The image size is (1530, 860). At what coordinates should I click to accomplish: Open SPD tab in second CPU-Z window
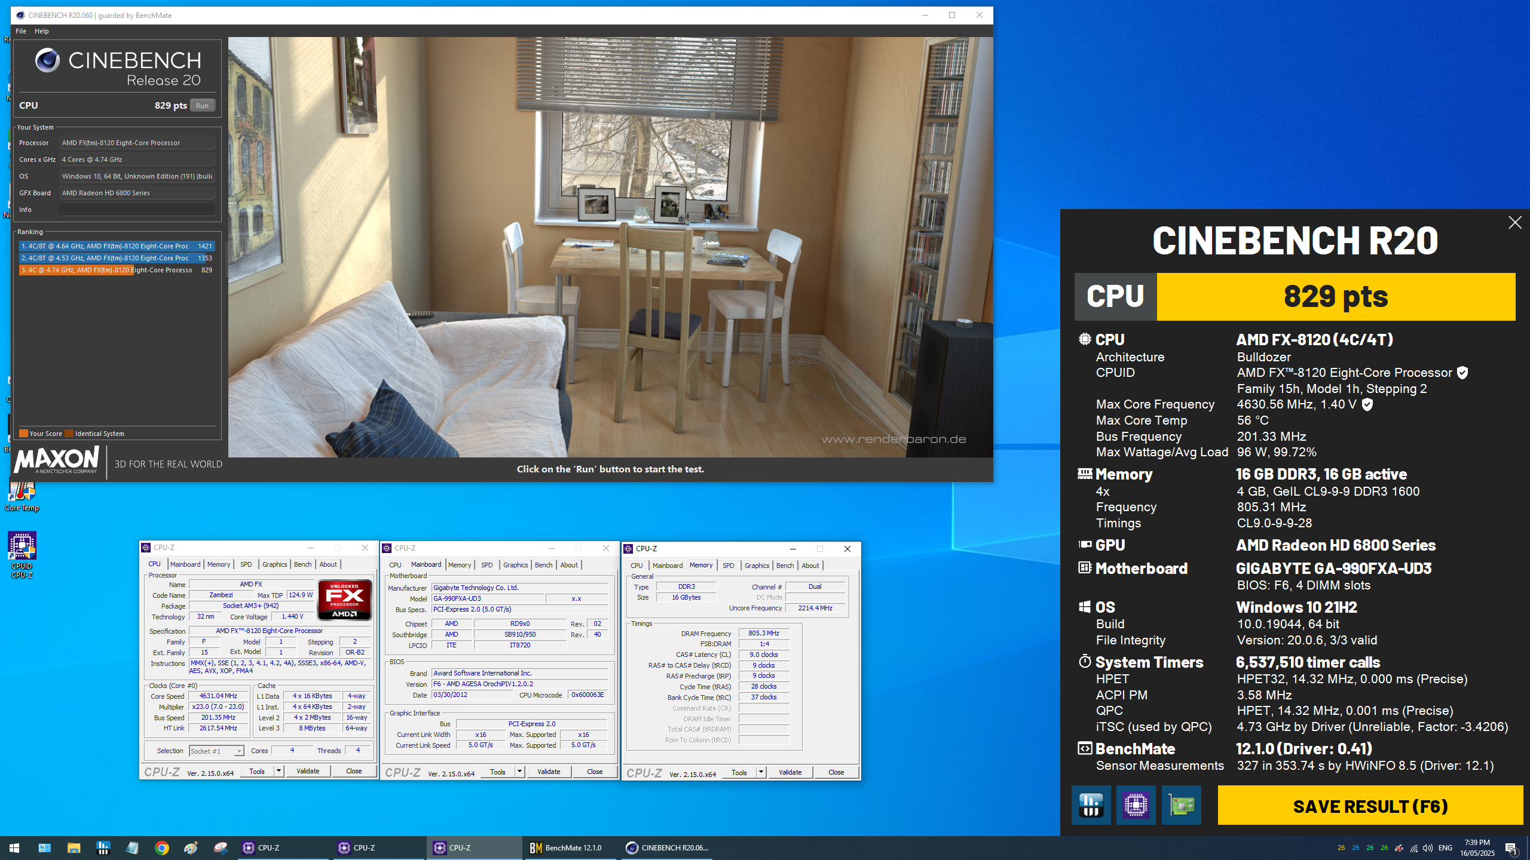pos(487,565)
